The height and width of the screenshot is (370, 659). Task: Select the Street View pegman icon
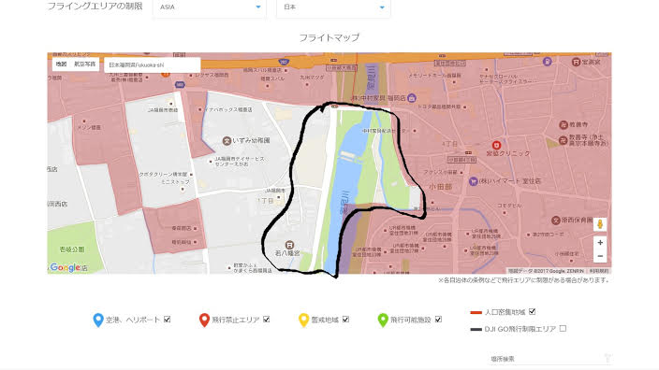click(x=600, y=224)
